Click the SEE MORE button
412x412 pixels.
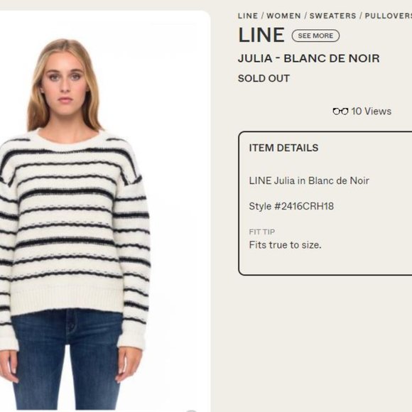tap(315, 36)
